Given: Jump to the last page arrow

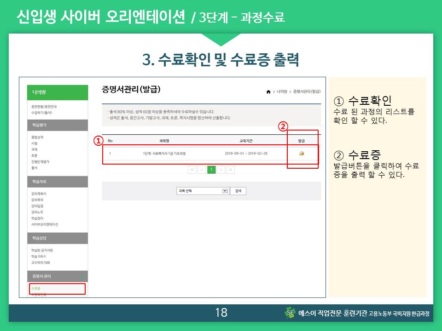Looking at the screenshot, I should pos(231,170).
